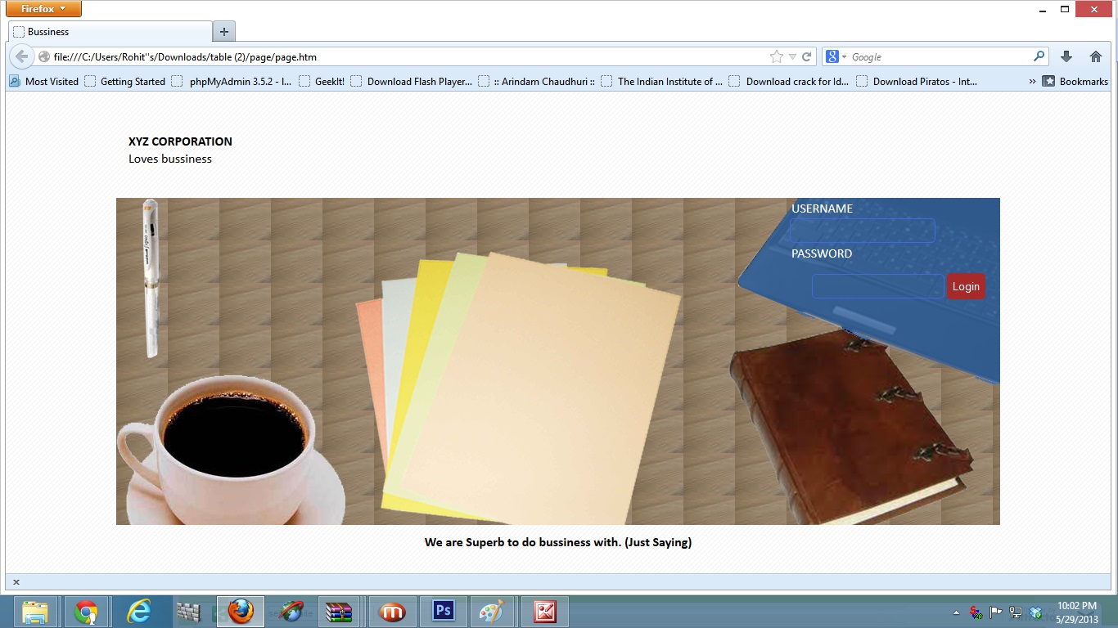Screen dimensions: 1118x628
Task: Click the red Login button
Action: coord(965,286)
